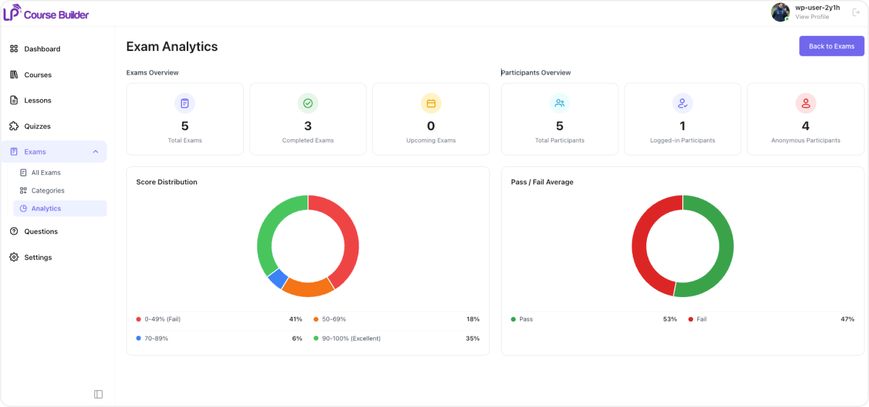Click the Quizzes puzzle piece icon
Image resolution: width=869 pixels, height=407 pixels.
pyautogui.click(x=14, y=126)
